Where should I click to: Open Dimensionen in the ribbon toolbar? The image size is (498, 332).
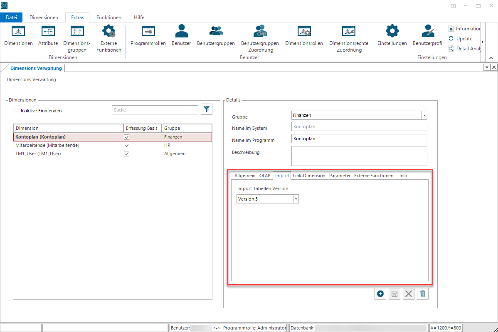(x=18, y=36)
